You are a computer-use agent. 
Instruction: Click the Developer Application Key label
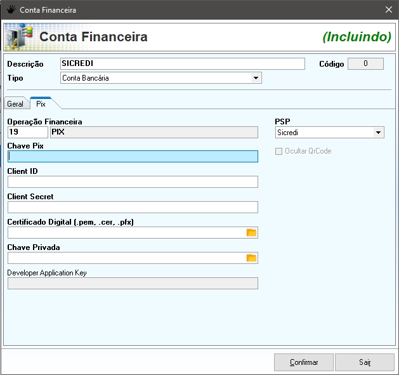47,273
